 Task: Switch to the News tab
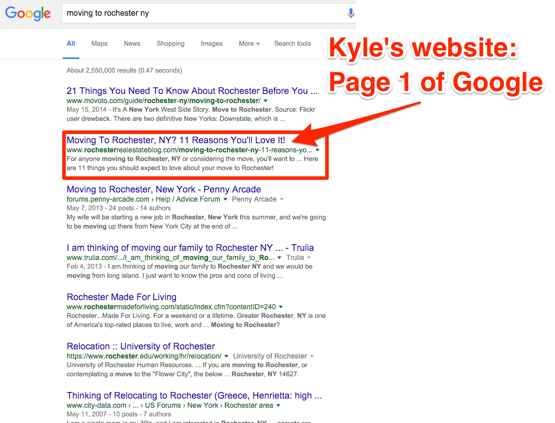pyautogui.click(x=132, y=44)
